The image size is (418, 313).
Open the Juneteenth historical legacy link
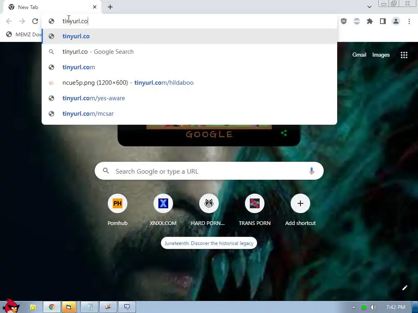click(x=209, y=243)
